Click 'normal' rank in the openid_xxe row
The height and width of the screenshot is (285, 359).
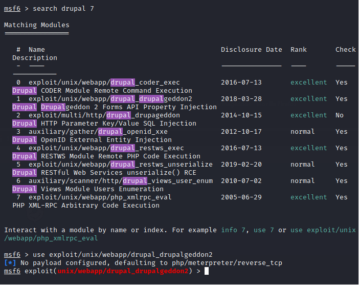[x=302, y=132]
